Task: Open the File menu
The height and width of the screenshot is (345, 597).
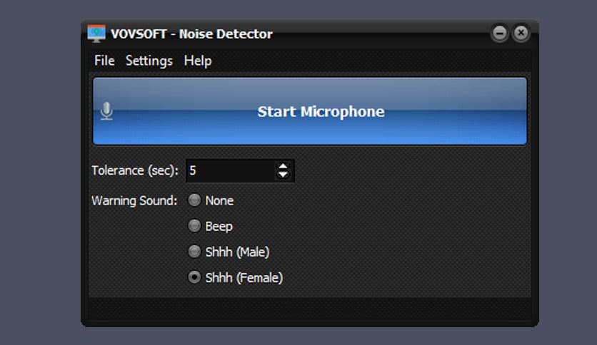Action: 104,61
